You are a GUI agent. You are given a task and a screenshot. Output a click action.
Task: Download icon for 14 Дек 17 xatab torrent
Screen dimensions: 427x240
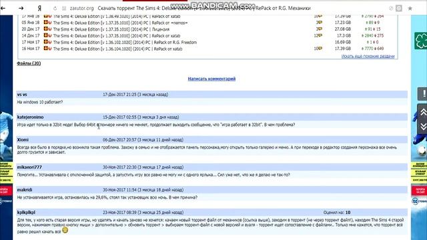pos(46,35)
